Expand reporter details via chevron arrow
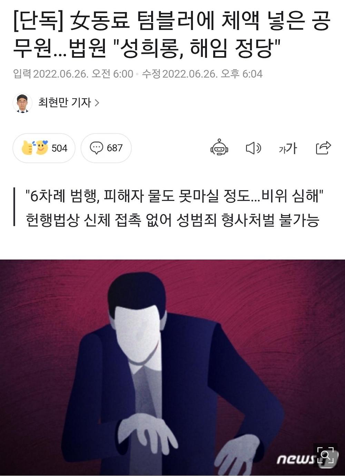The image size is (345, 476). click(97, 103)
